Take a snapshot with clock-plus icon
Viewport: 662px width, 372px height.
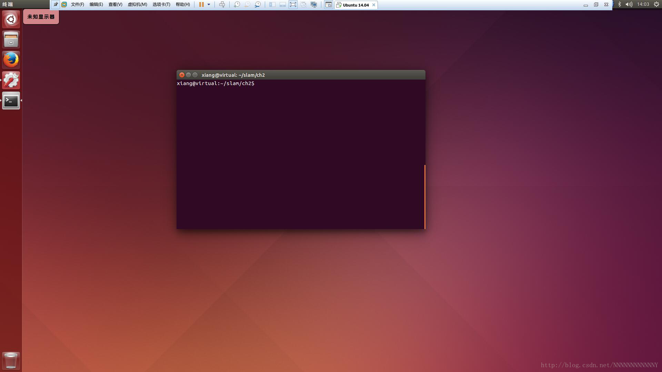pyautogui.click(x=237, y=4)
